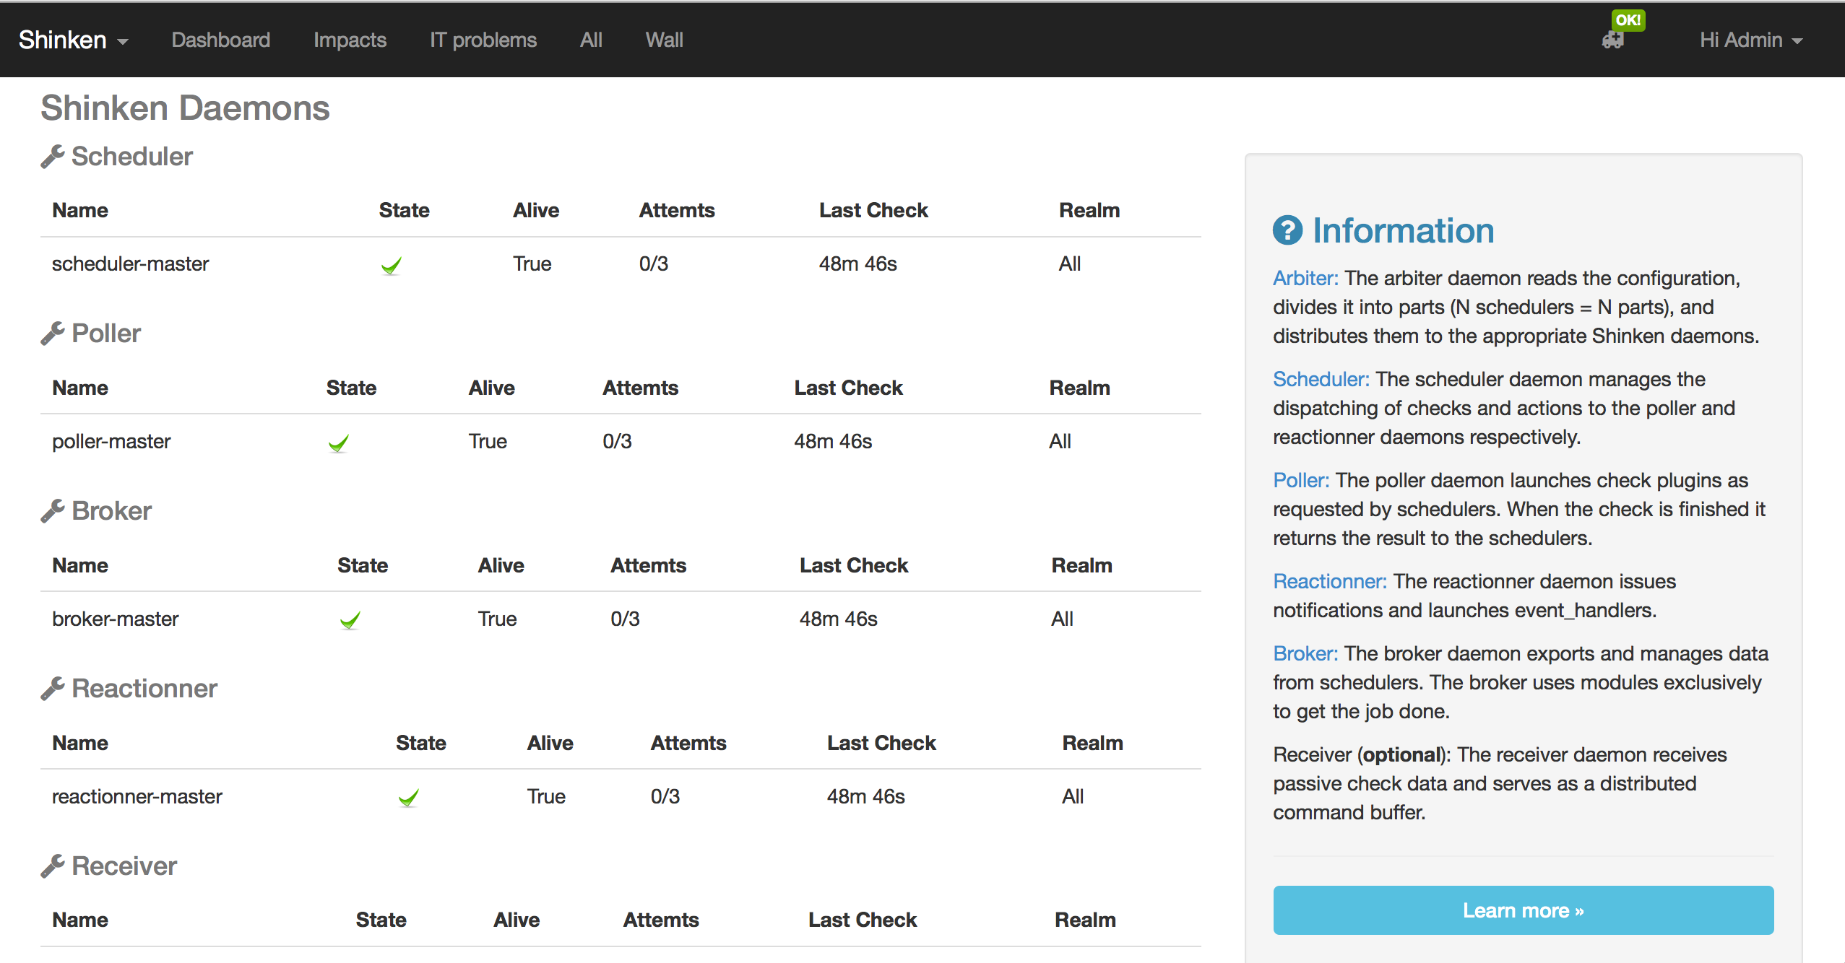Open the IT problems page

(483, 40)
